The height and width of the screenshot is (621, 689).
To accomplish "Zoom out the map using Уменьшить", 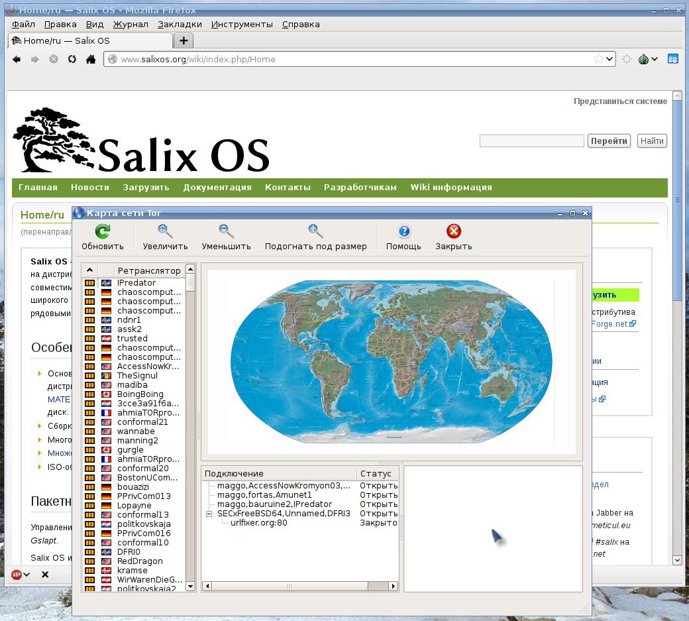I will click(x=226, y=237).
